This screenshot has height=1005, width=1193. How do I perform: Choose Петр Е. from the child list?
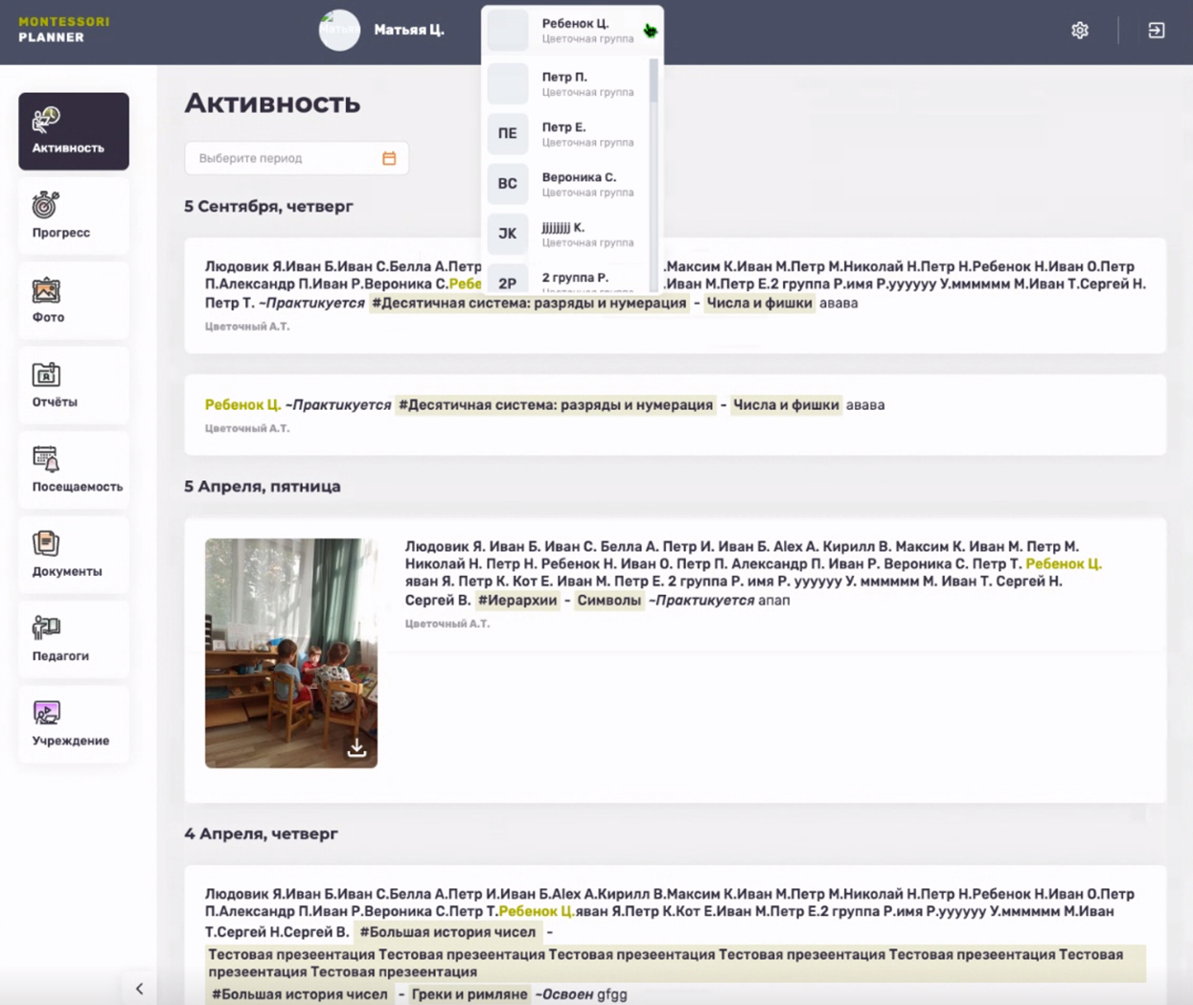(567, 134)
